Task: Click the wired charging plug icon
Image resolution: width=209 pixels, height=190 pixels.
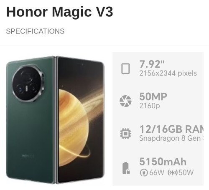Action: [144, 172]
